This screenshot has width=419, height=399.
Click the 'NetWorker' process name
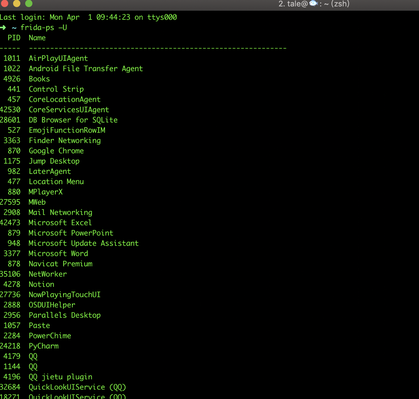pyautogui.click(x=48, y=274)
